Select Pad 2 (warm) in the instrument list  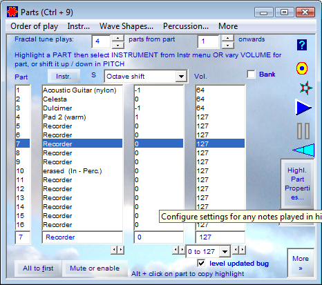click(82, 117)
